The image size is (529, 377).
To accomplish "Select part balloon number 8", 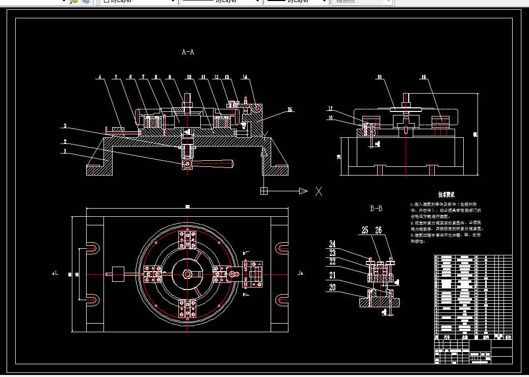I will (156, 77).
